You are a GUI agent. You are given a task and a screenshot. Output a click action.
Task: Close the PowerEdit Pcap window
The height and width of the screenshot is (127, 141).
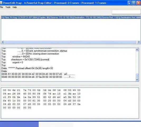139,3
